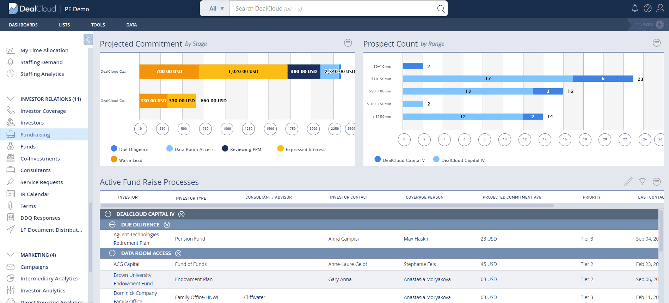Sort by Projected Commitment Avg column
The width and height of the screenshot is (669, 303).
[x=512, y=197]
